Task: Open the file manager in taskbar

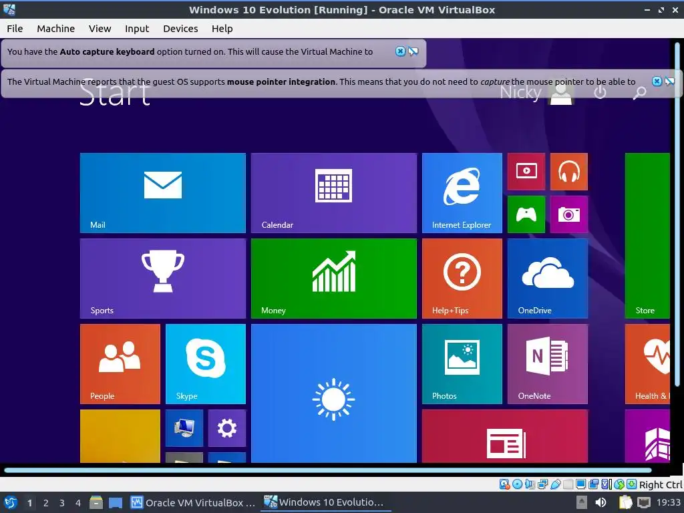Action: pos(96,502)
